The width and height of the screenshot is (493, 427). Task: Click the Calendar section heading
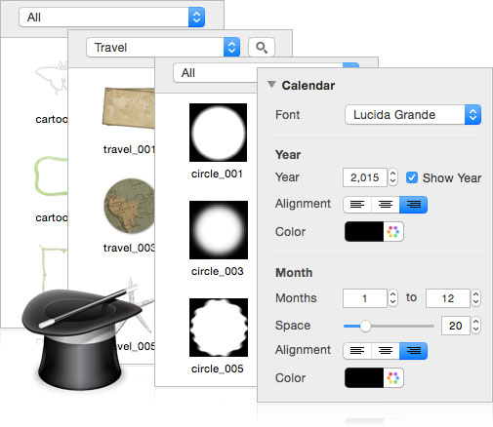[x=308, y=86]
